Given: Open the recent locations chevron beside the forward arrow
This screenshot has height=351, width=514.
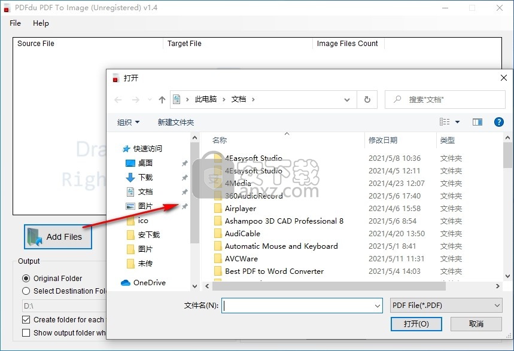Looking at the screenshot, I should [150, 100].
